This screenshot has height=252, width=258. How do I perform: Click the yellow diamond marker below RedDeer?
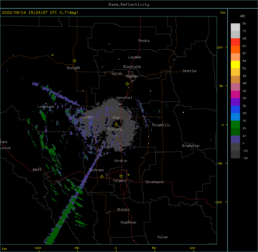coord(128,84)
